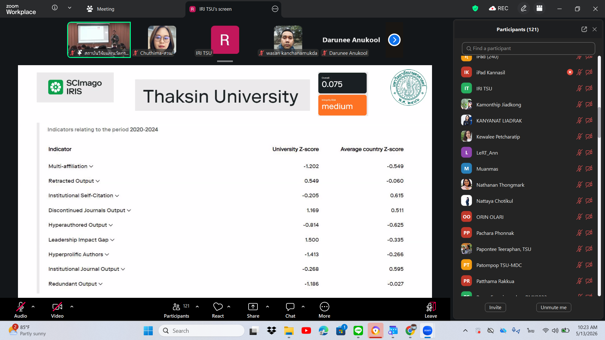Click red remove icon beside iPad Kannasil
This screenshot has width=605, height=340.
[570, 72]
